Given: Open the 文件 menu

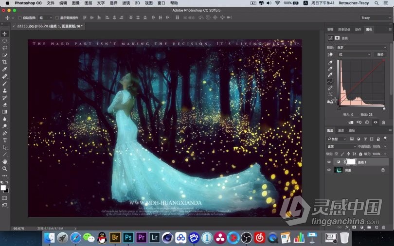Looking at the screenshot, I should point(51,3).
